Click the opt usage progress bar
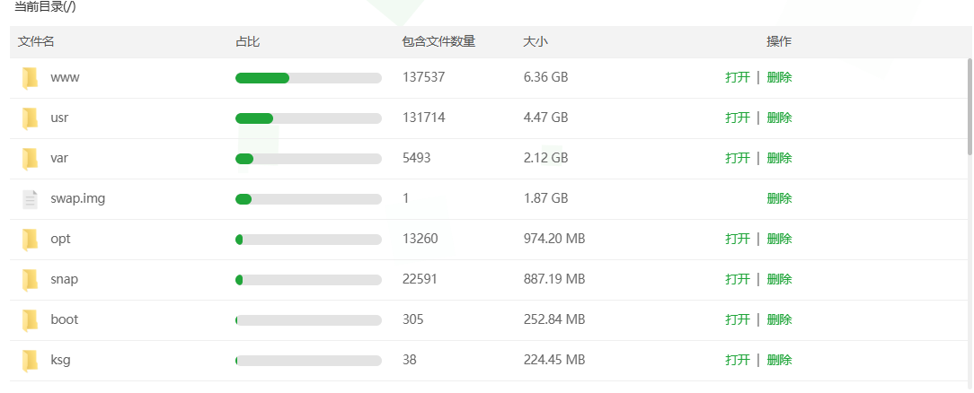 click(x=308, y=240)
